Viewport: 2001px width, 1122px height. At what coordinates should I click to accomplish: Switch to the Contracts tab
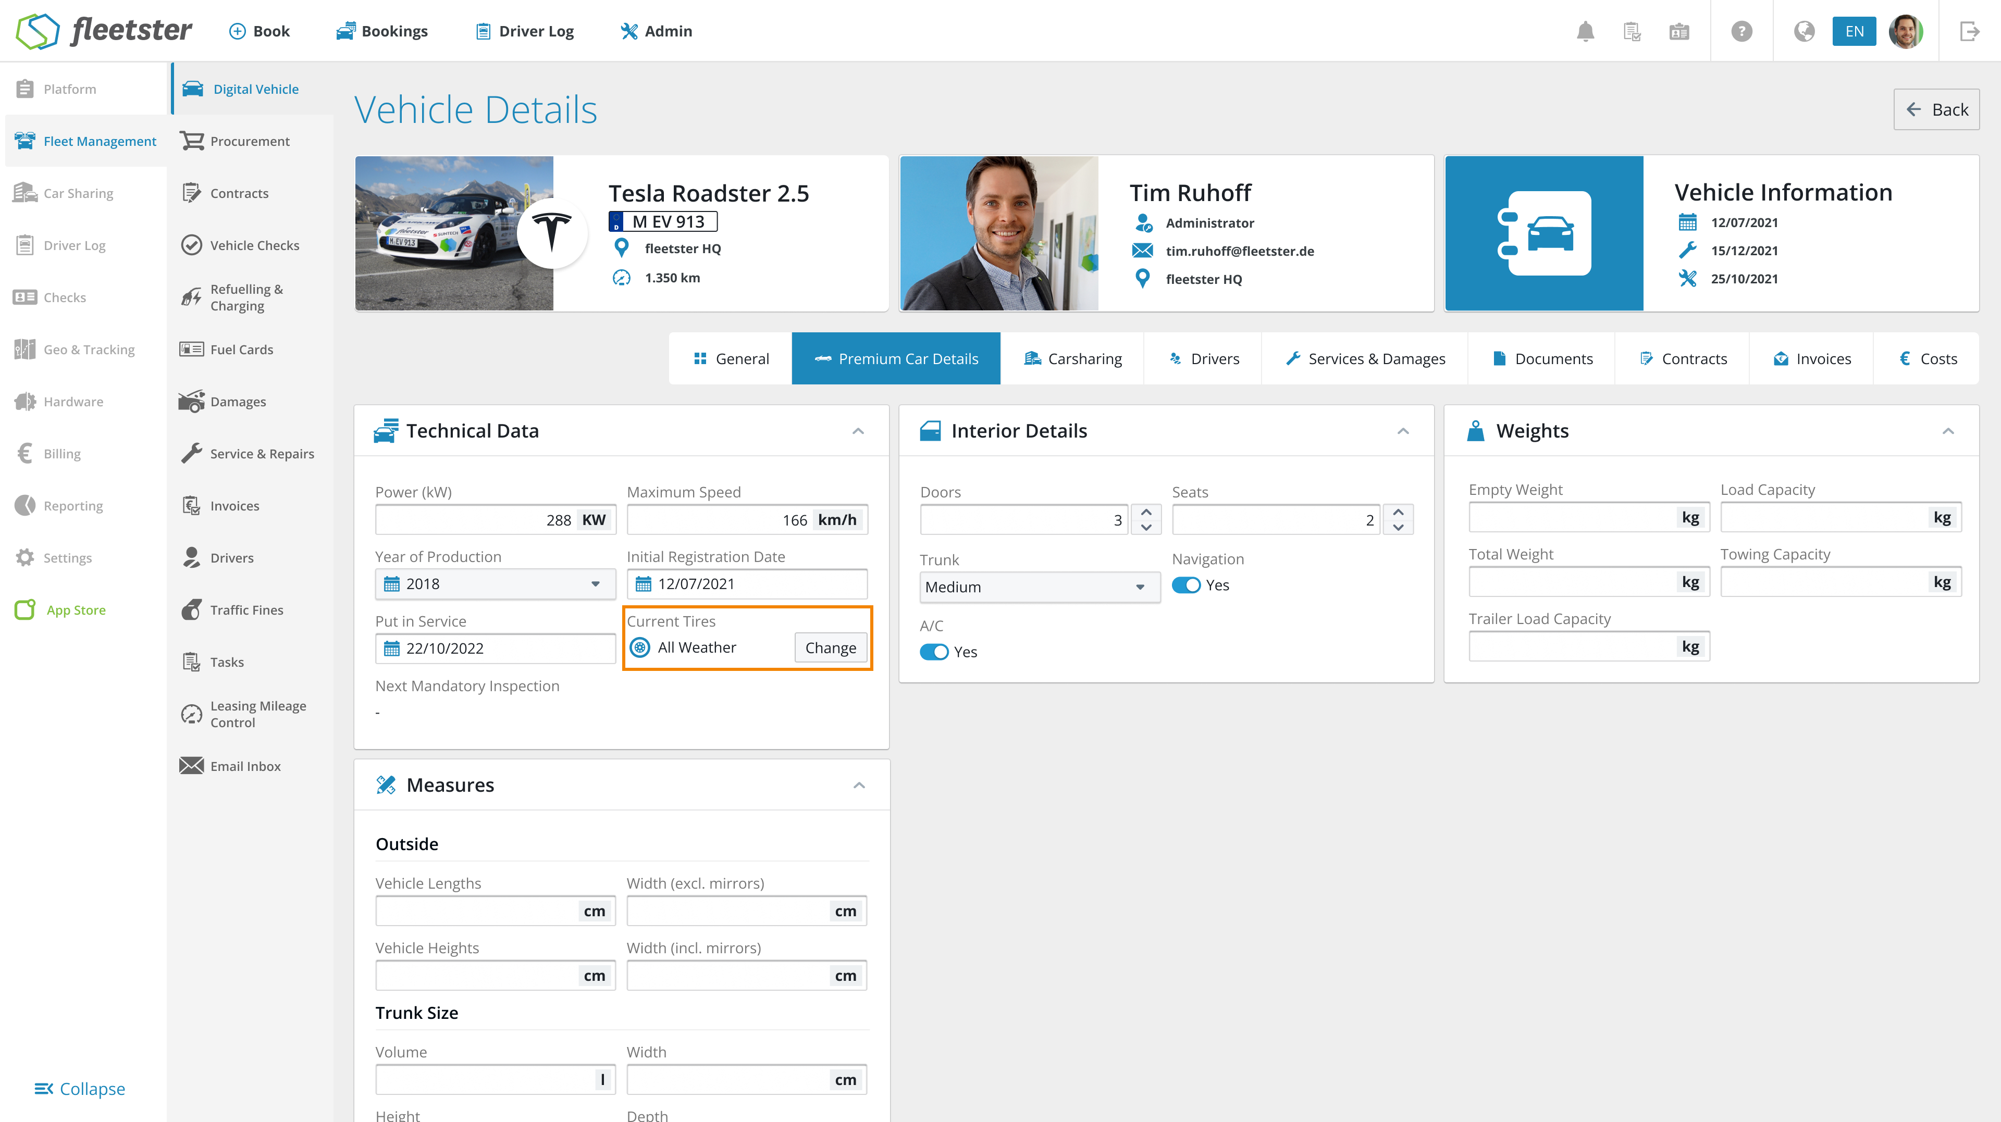pos(1683,359)
